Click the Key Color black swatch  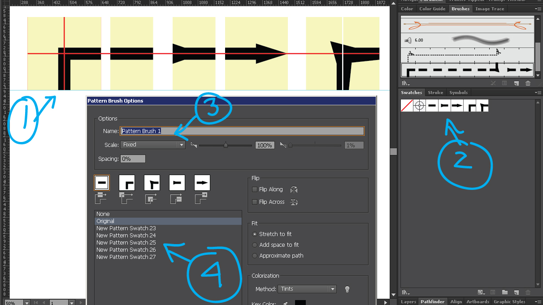300,303
